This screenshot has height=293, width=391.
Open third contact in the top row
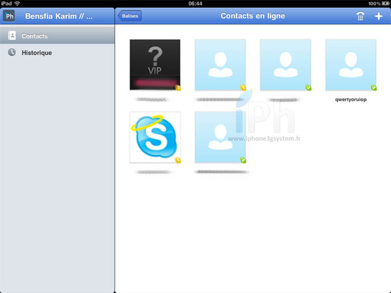pos(285,64)
